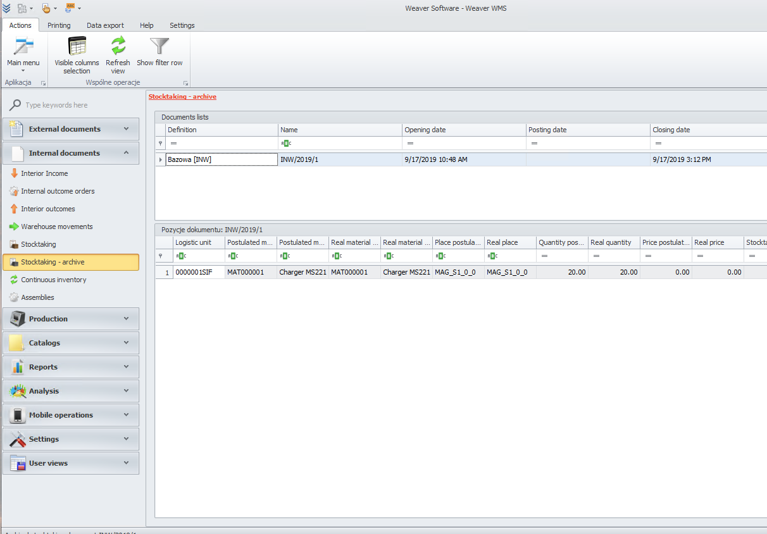Click the Type keywords here search field

click(76, 105)
